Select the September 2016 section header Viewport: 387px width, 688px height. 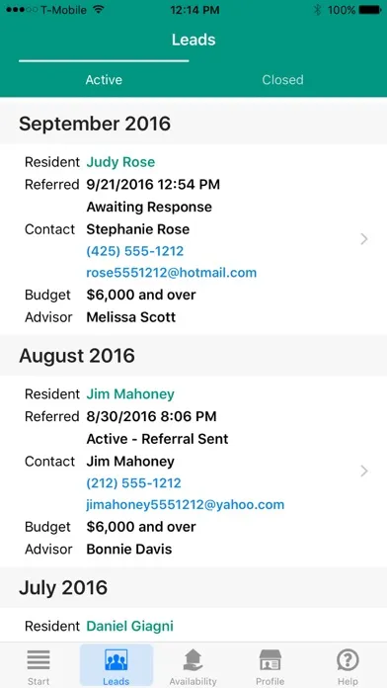coord(193,124)
